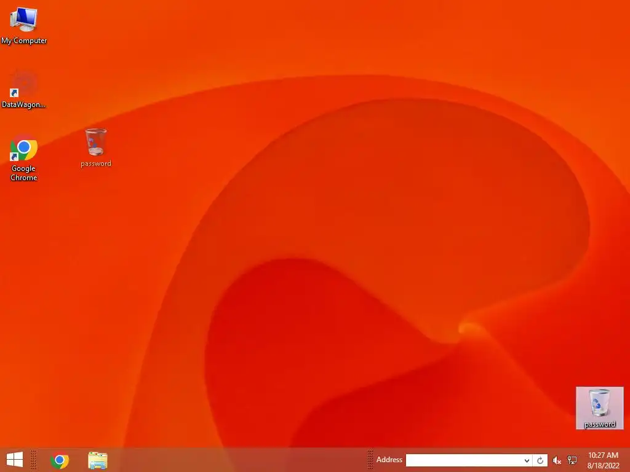This screenshot has height=472, width=630.
Task: Select the Google Chrome desktop shortcut
Action: click(24, 158)
